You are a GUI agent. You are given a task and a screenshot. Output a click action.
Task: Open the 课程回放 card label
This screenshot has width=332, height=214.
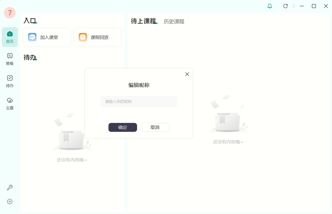tap(100, 37)
